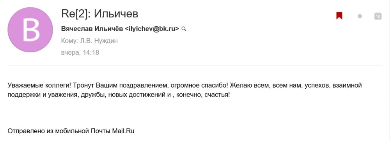This screenshot has height=141, width=390.
Task: Click the word Ильичев in the subject
Action: [x=116, y=14]
